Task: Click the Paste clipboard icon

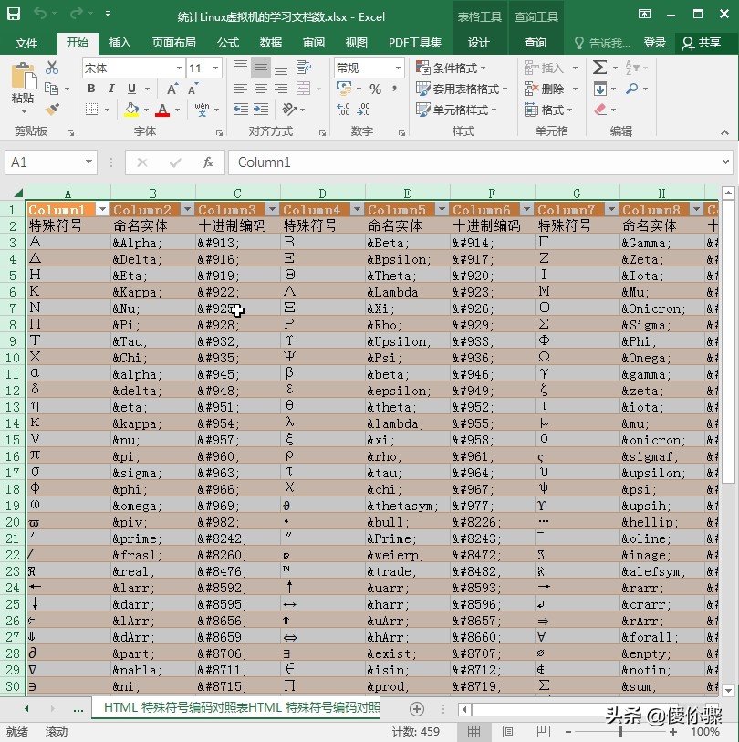Action: coord(24,76)
